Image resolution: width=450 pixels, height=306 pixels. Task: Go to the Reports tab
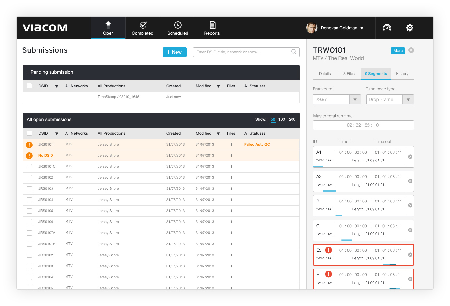tap(212, 28)
